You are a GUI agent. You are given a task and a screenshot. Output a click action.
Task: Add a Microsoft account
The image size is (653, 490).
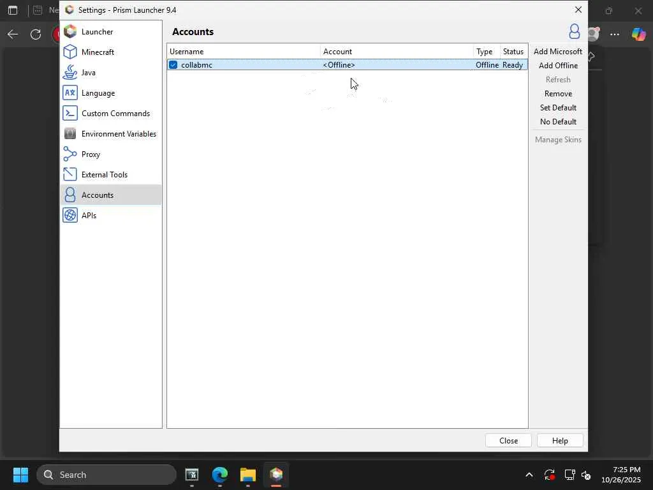(x=557, y=52)
